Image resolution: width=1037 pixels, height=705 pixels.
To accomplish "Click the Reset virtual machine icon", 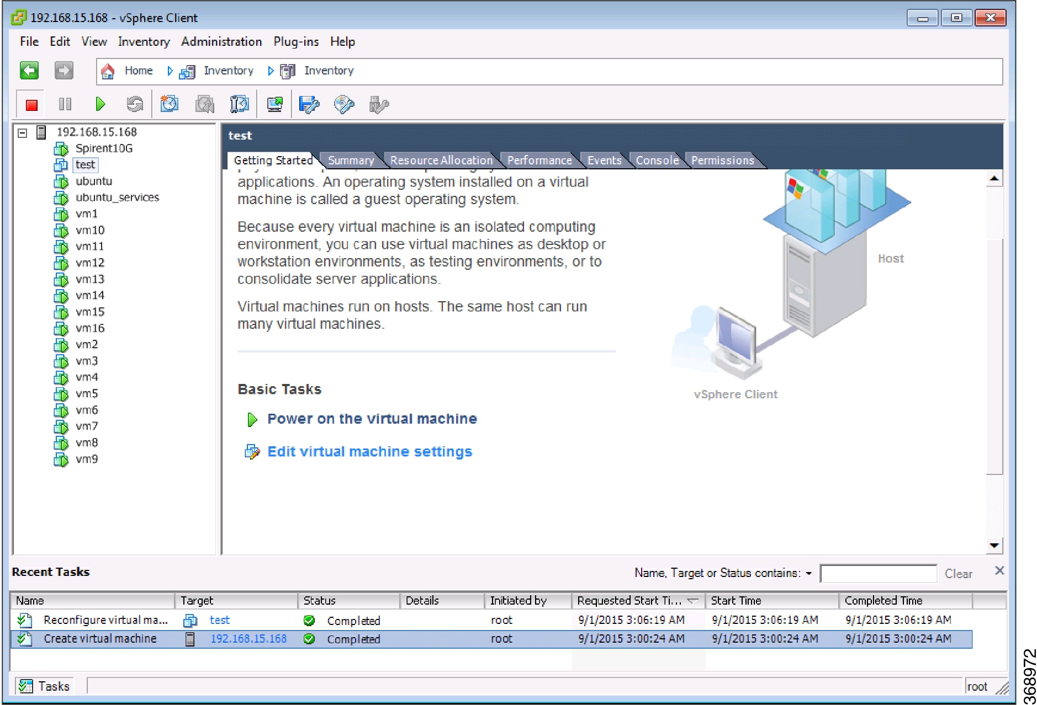I will 135,104.
